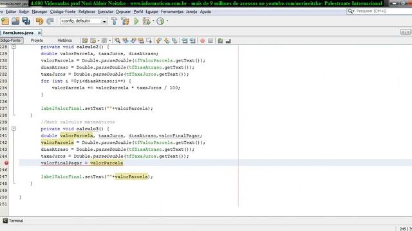Comment the line with the Comment icon

(220, 40)
